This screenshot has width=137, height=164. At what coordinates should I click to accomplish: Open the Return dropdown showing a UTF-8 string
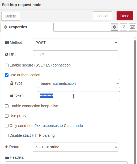[75, 147]
